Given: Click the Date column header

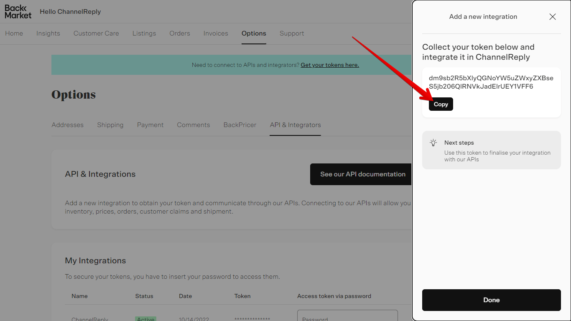Looking at the screenshot, I should (x=186, y=296).
